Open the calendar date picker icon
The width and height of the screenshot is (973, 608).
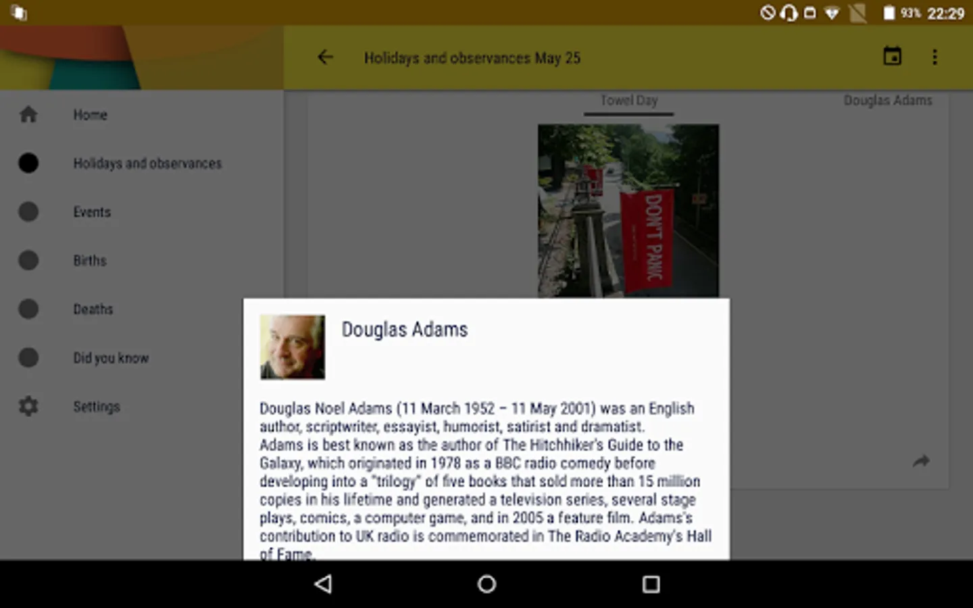point(892,57)
